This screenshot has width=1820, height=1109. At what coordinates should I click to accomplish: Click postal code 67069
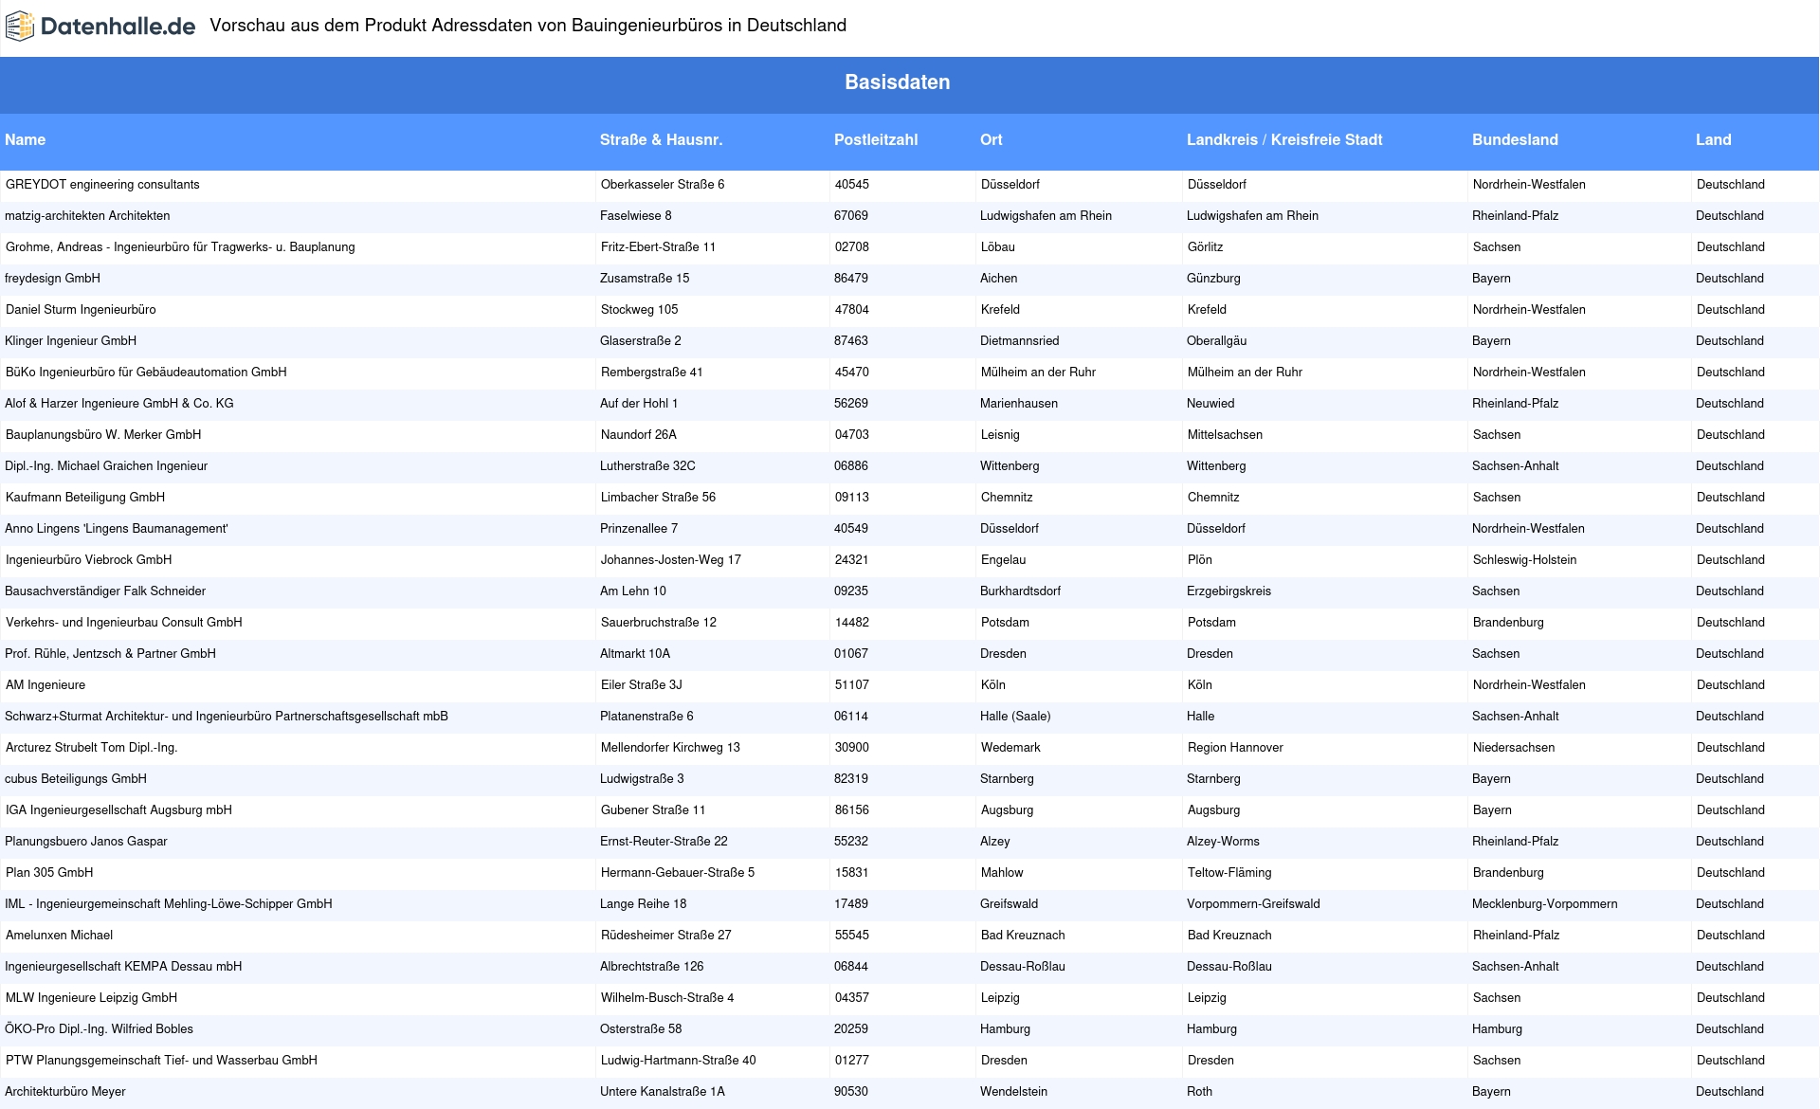click(x=851, y=216)
